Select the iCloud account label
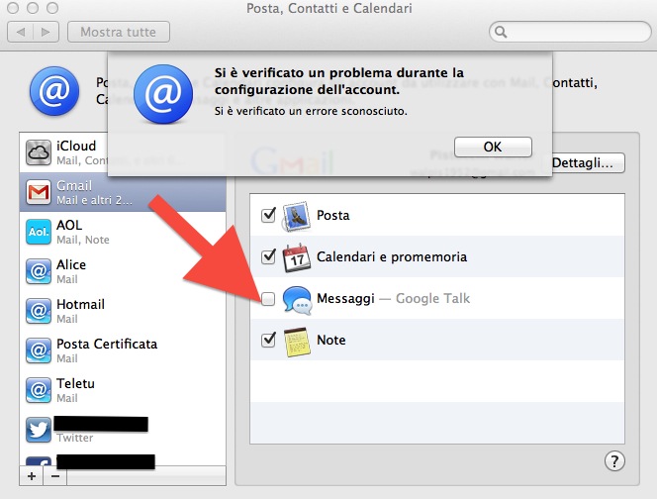This screenshot has width=657, height=499. (x=76, y=146)
